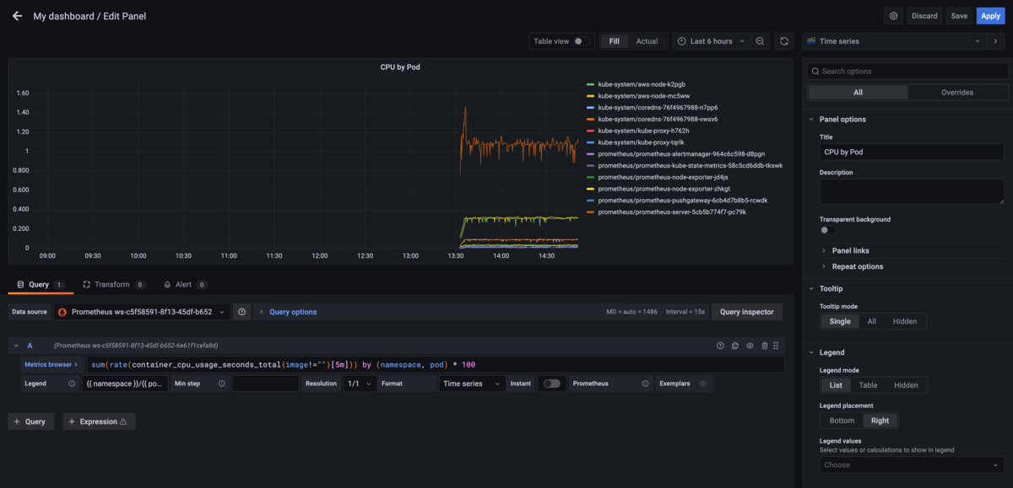1013x488 pixels.
Task: Set tooltip mode to Single
Action: click(840, 321)
